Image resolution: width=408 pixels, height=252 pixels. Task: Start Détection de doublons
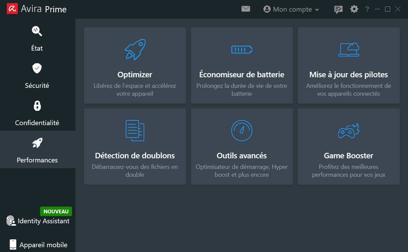pos(135,146)
